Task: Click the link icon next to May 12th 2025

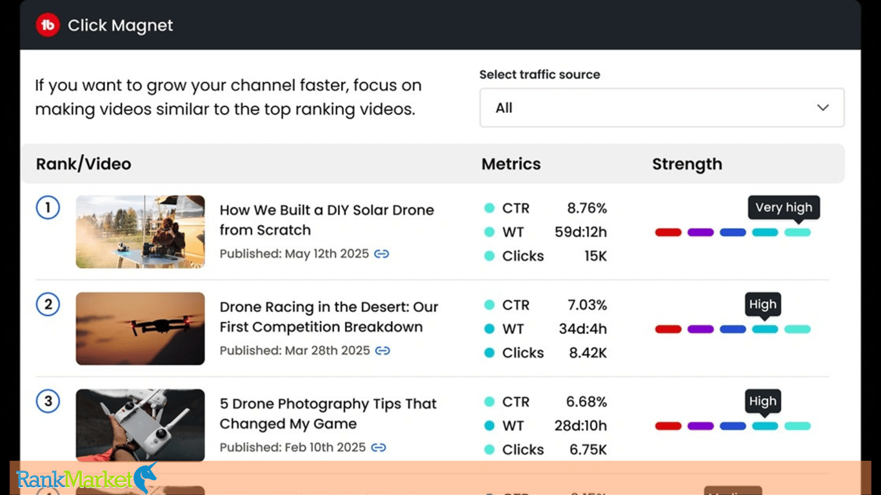Action: pyautogui.click(x=382, y=254)
